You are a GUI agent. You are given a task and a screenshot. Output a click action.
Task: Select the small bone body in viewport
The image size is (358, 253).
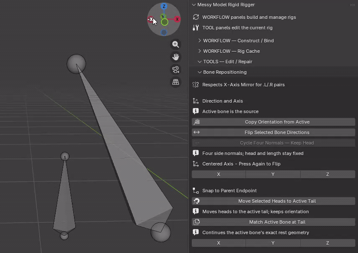[x=64, y=201]
